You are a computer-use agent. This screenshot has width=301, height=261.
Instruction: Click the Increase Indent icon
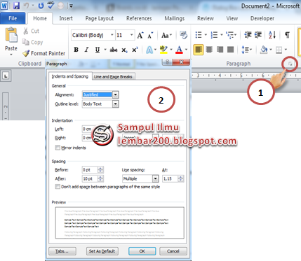click(258, 35)
